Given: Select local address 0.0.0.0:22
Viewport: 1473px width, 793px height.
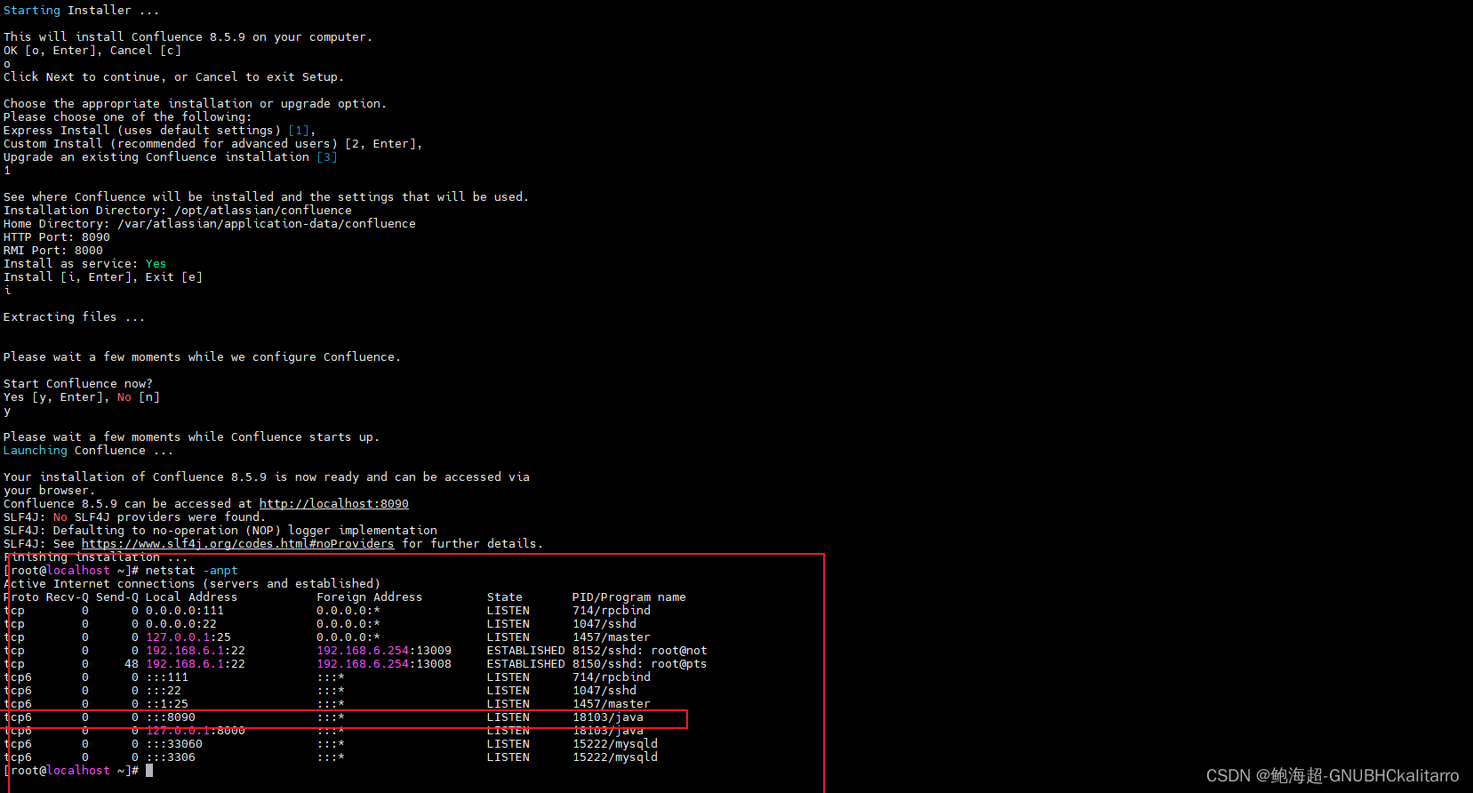Looking at the screenshot, I should (x=181, y=623).
